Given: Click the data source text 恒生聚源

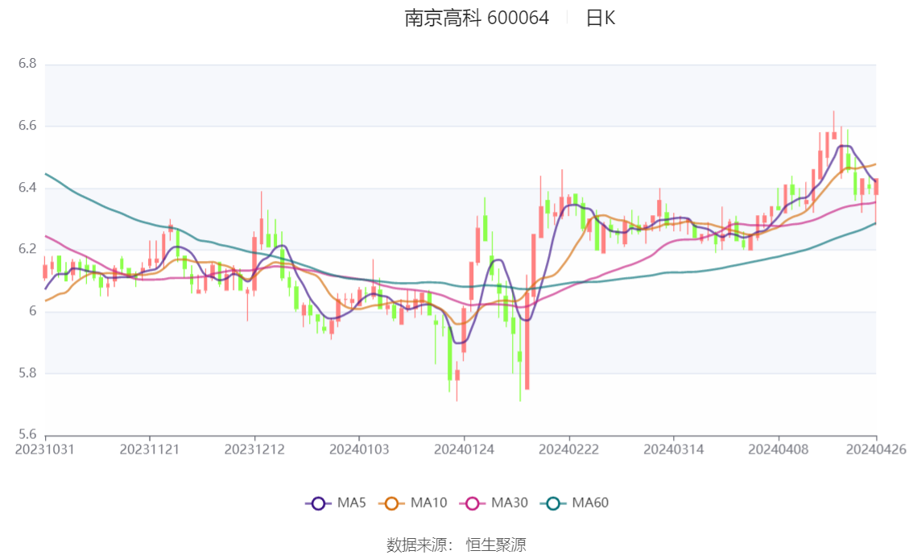Looking at the screenshot, I should [x=496, y=545].
